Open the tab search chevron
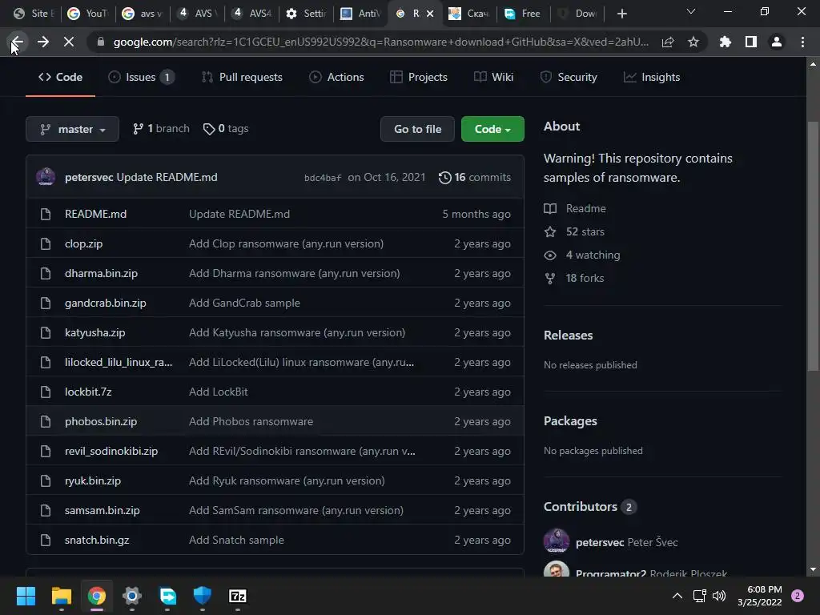Viewport: 820px width, 615px height. tap(691, 11)
